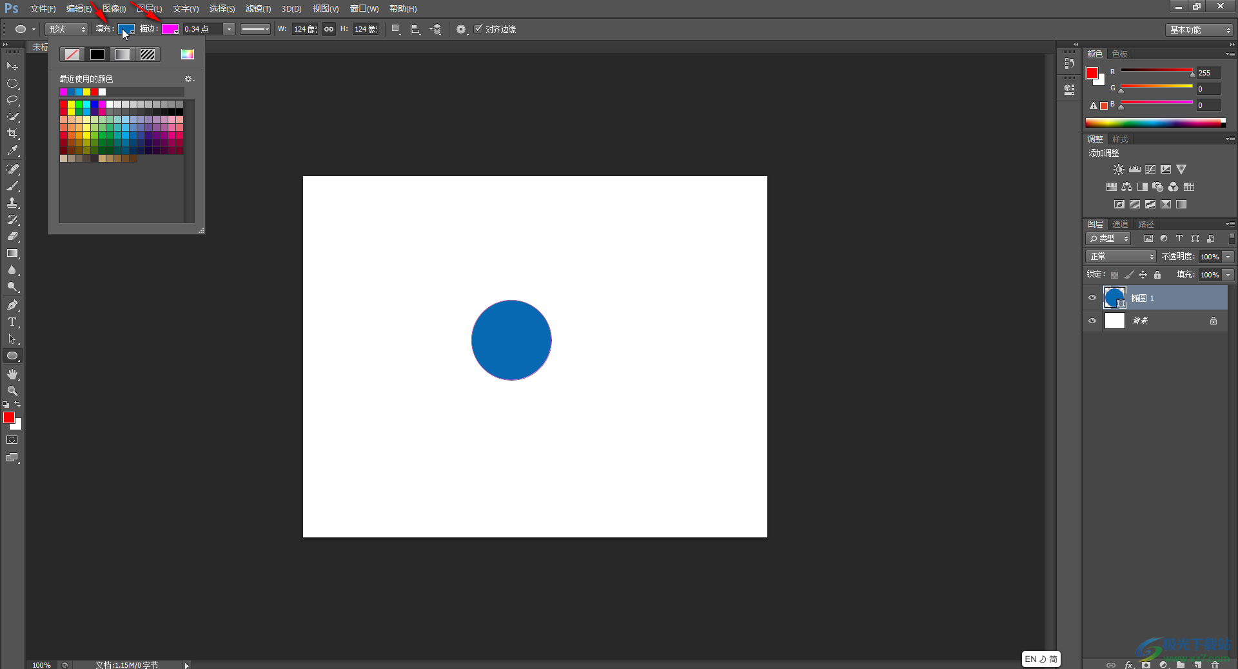
Task: Open the stroke line style dropdown
Action: (x=255, y=29)
